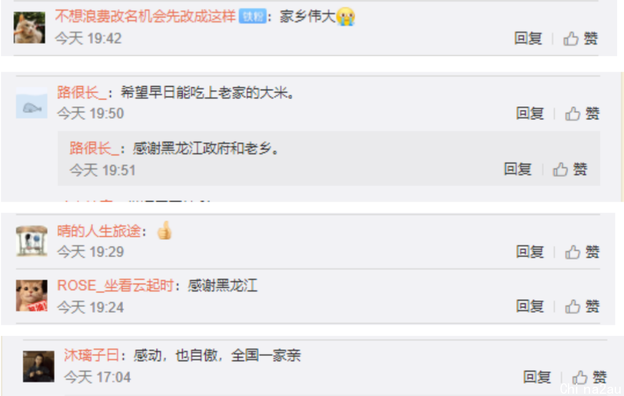
Task: Click the 铁粉 badge next to username
Action: 252,17
